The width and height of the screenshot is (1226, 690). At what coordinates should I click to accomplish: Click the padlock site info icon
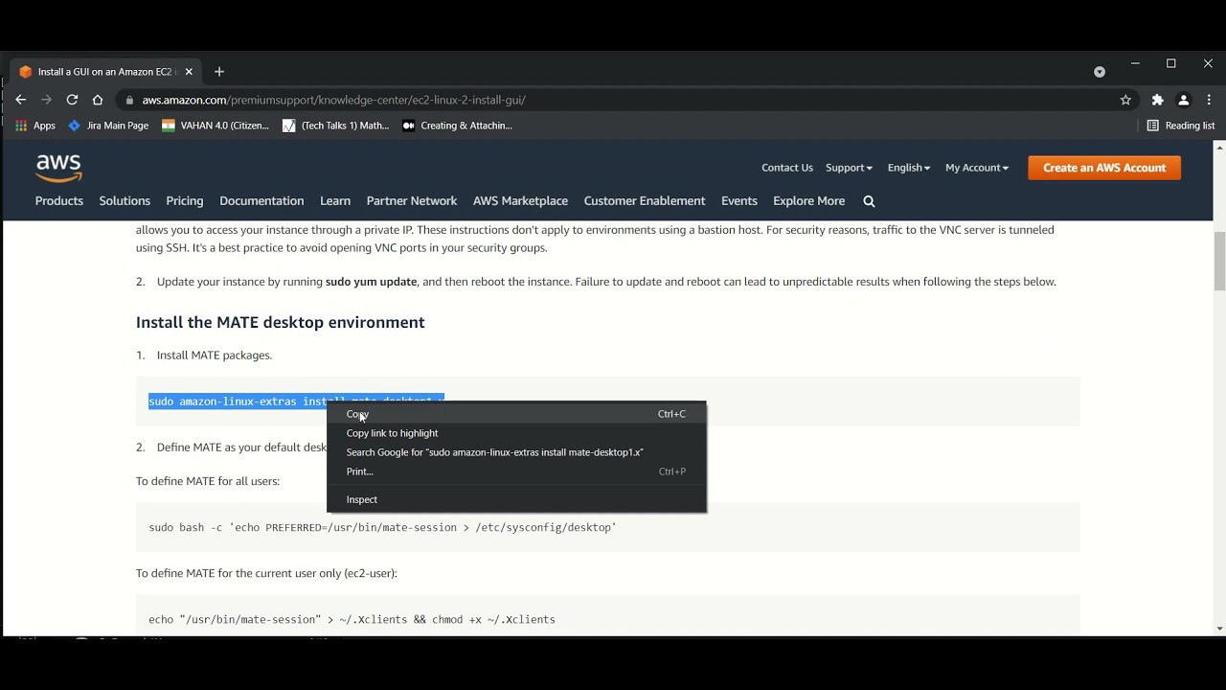click(x=130, y=100)
